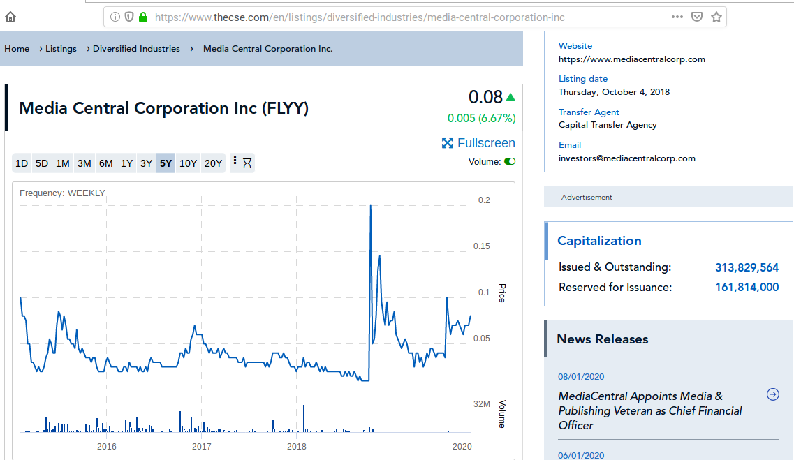Click the Capitalization heading
This screenshot has height=460, width=794.
coord(599,241)
